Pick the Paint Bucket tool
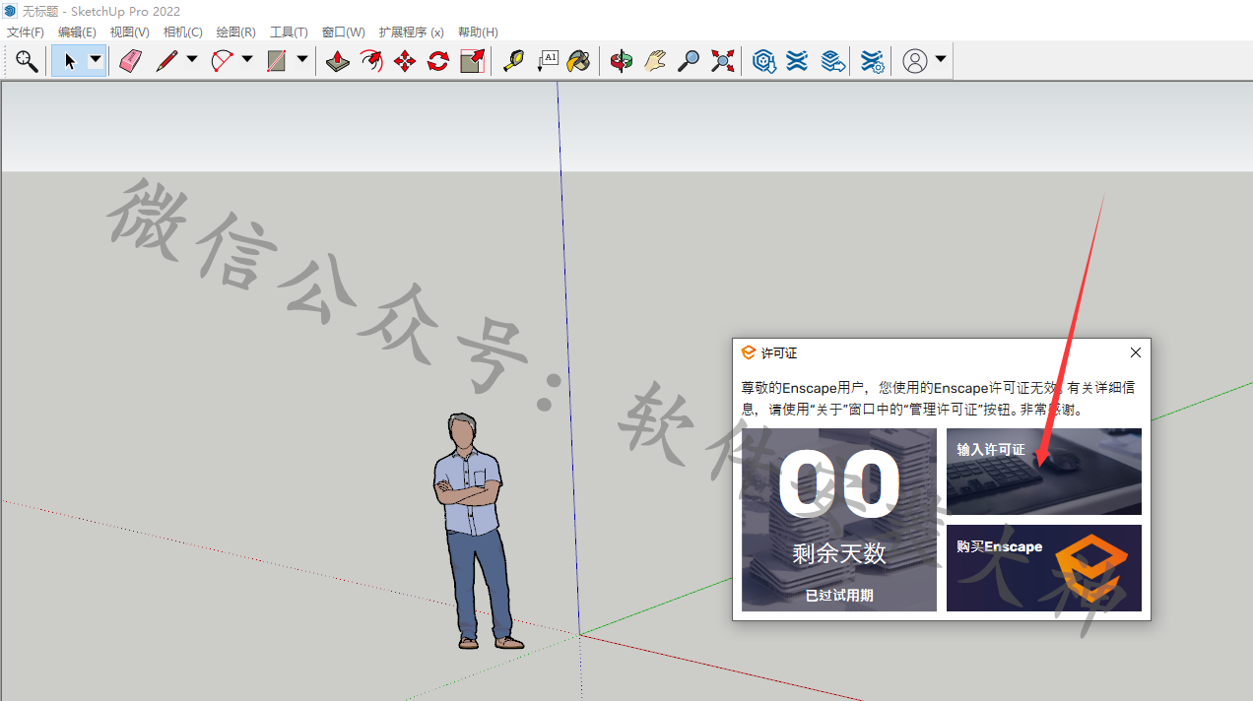1253x701 pixels. coord(579,61)
